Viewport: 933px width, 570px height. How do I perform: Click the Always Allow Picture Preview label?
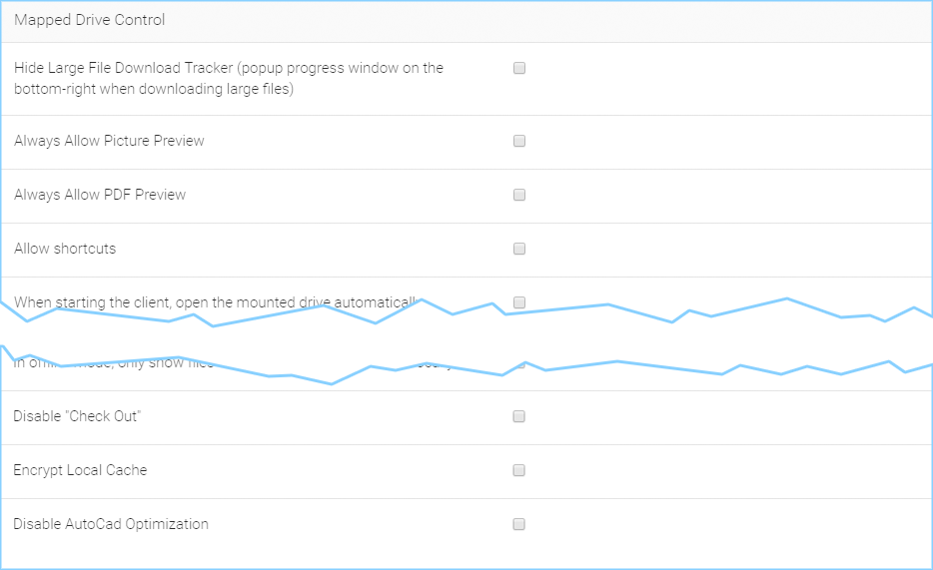109,141
